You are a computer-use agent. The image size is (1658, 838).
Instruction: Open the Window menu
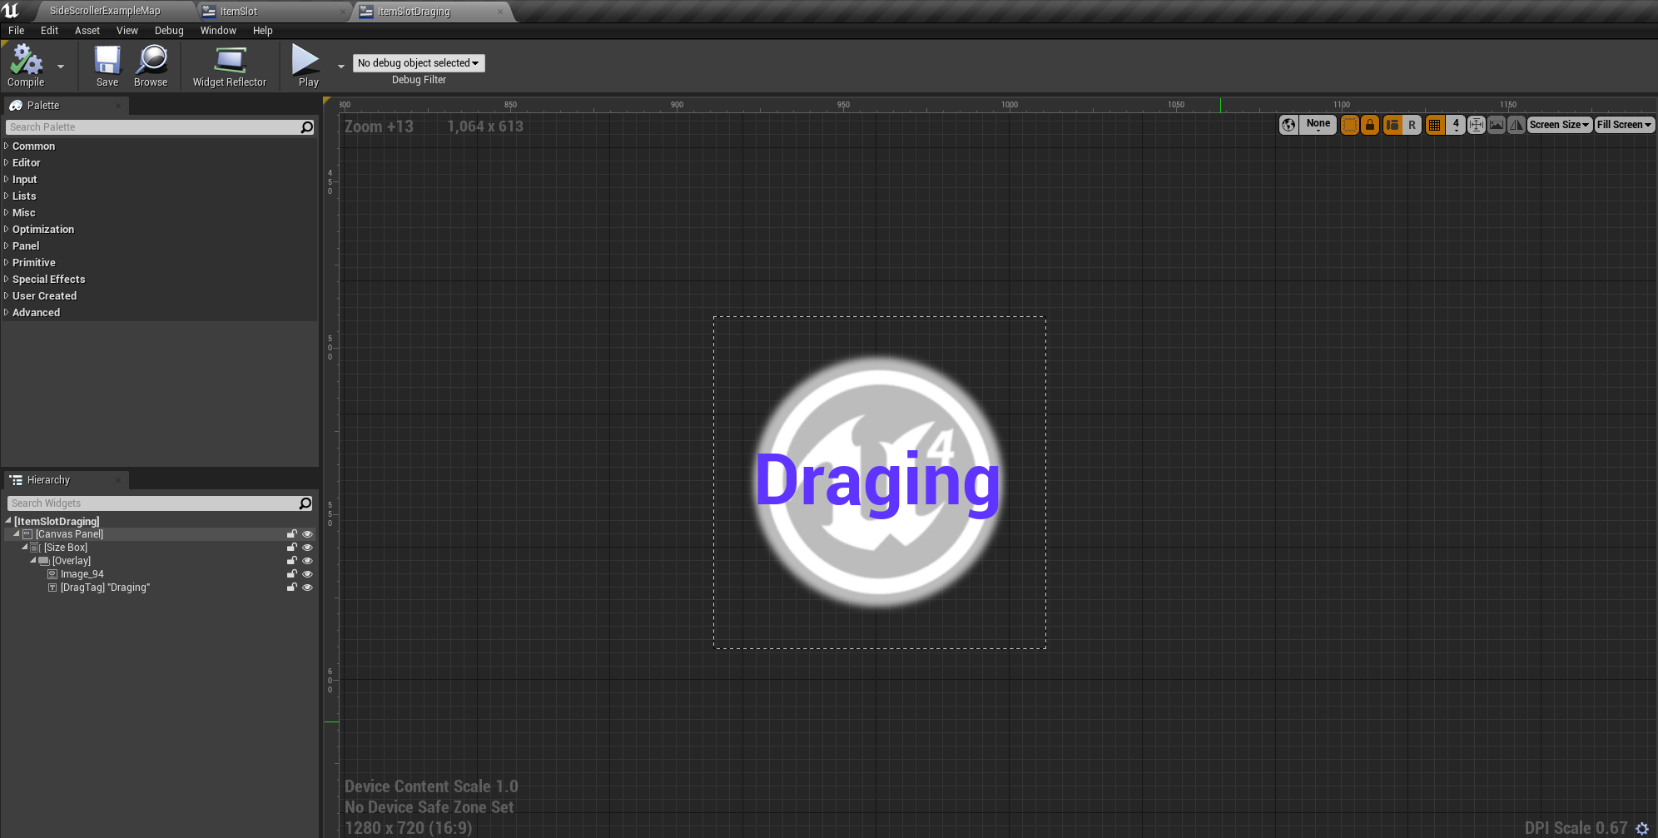218,31
